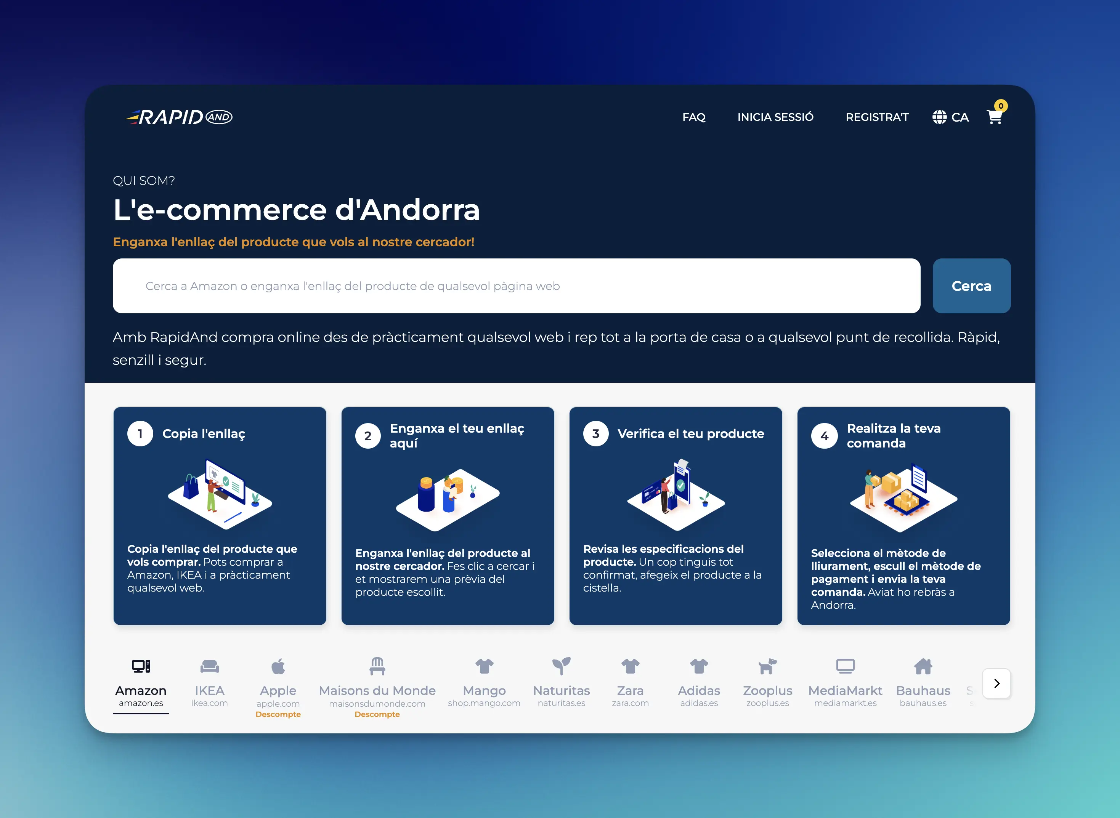Open the shopping cart icon
The image size is (1120, 818).
click(994, 117)
